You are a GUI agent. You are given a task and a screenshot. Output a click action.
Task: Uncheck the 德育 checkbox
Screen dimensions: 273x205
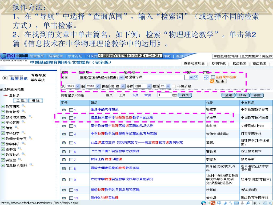click(x=3, y=128)
